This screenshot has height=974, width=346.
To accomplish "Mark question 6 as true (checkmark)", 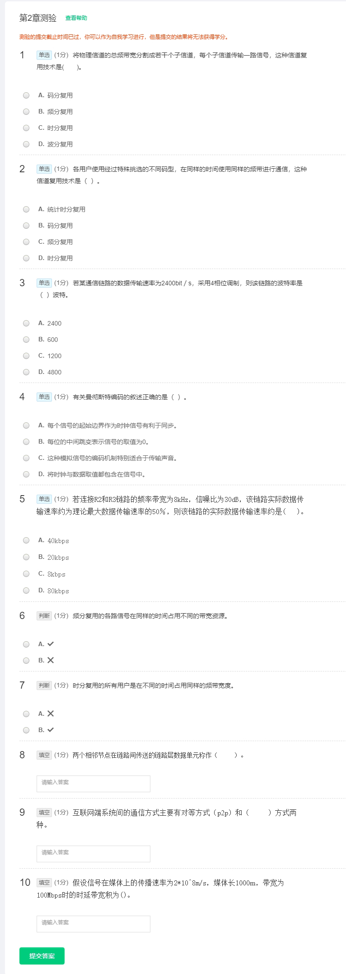I will pyautogui.click(x=26, y=644).
